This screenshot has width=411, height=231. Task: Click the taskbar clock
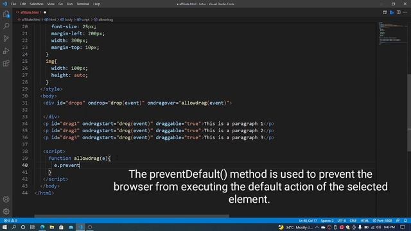[389, 227]
